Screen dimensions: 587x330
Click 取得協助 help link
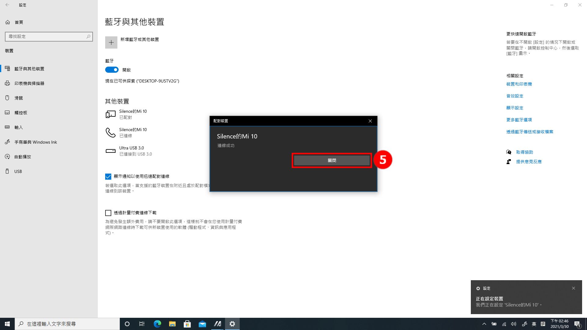524,152
